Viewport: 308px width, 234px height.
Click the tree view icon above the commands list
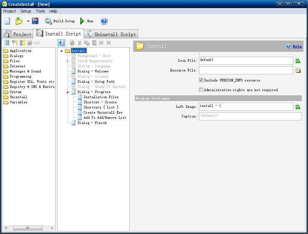(15, 43)
